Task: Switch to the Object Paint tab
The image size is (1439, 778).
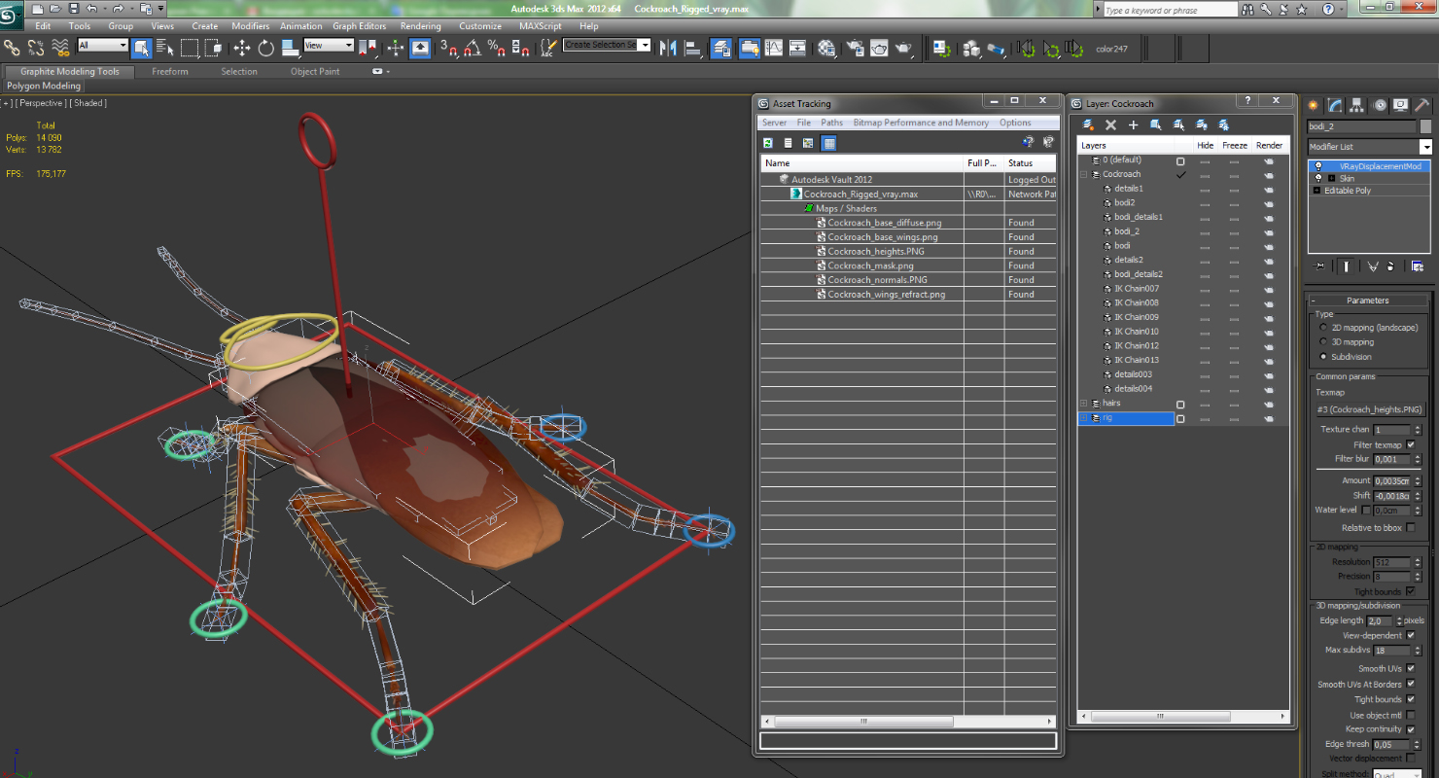Action: click(315, 71)
